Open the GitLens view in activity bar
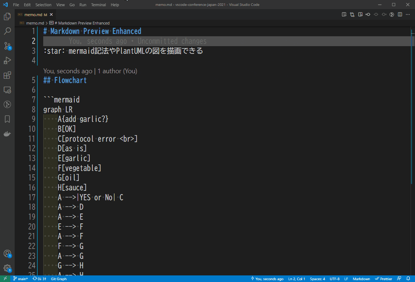This screenshot has height=282, width=415. pyautogui.click(x=7, y=104)
